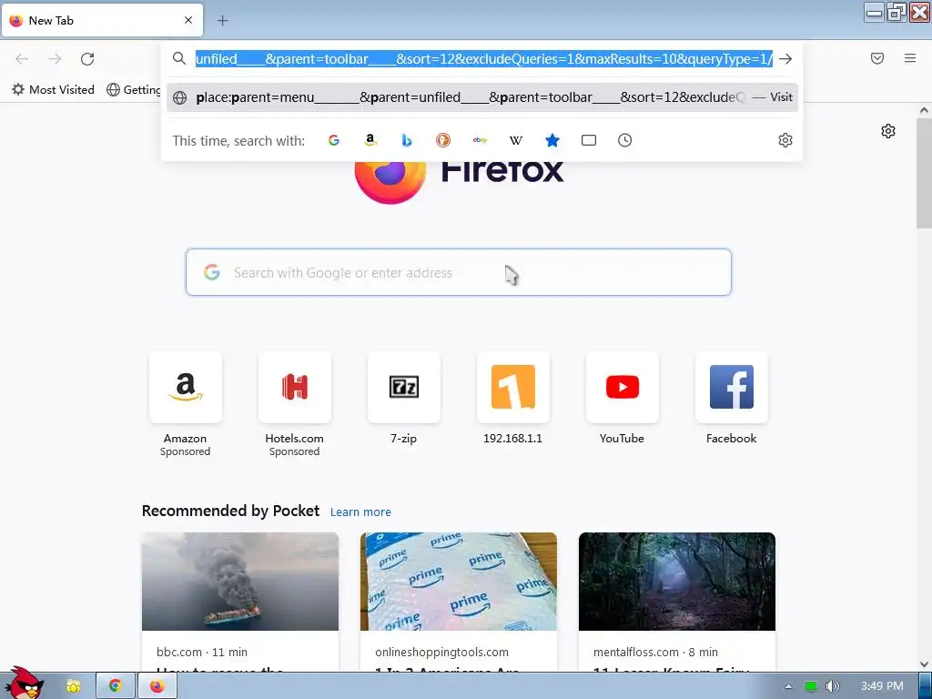Open search settings gear in the urlbar dropdown

(x=785, y=140)
